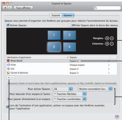Screen dimensions: 122x120
Task: Change the space assignment for iChat row
Action: [109, 65]
